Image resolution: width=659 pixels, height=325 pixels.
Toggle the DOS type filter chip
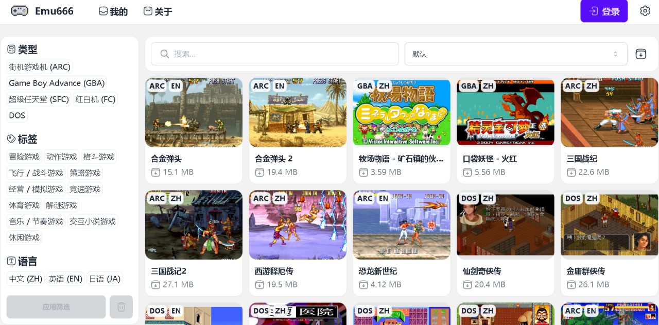click(17, 115)
